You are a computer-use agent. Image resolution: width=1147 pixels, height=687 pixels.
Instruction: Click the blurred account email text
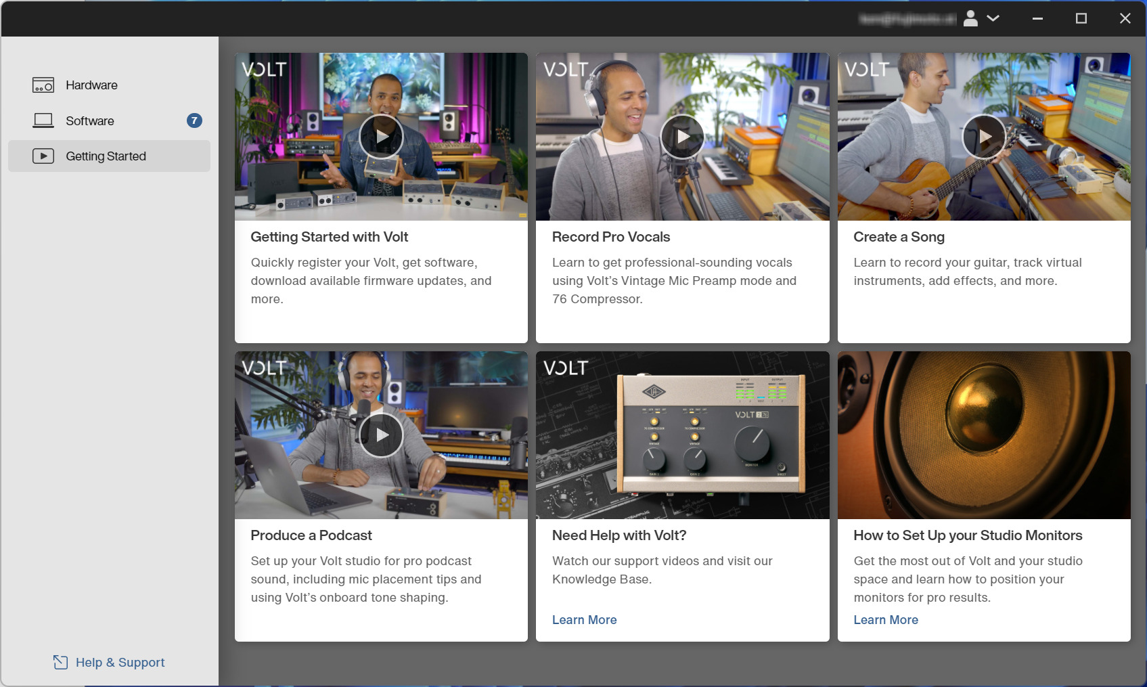(907, 19)
